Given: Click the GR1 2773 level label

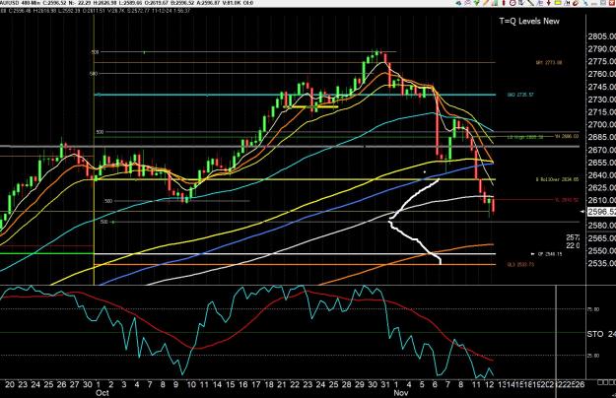Looking at the screenshot, I should pyautogui.click(x=549, y=63).
